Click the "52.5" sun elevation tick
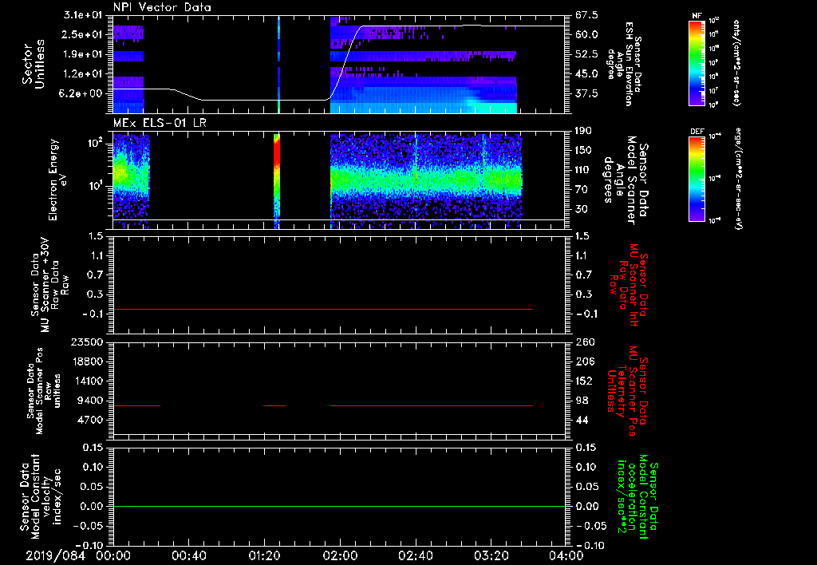The height and width of the screenshot is (565, 817). [x=586, y=54]
